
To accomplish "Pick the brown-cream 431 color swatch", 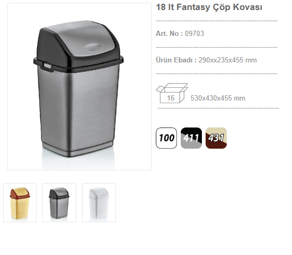I will click(x=216, y=138).
